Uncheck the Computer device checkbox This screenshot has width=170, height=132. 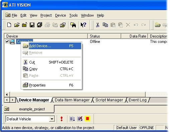[x=7, y=42]
